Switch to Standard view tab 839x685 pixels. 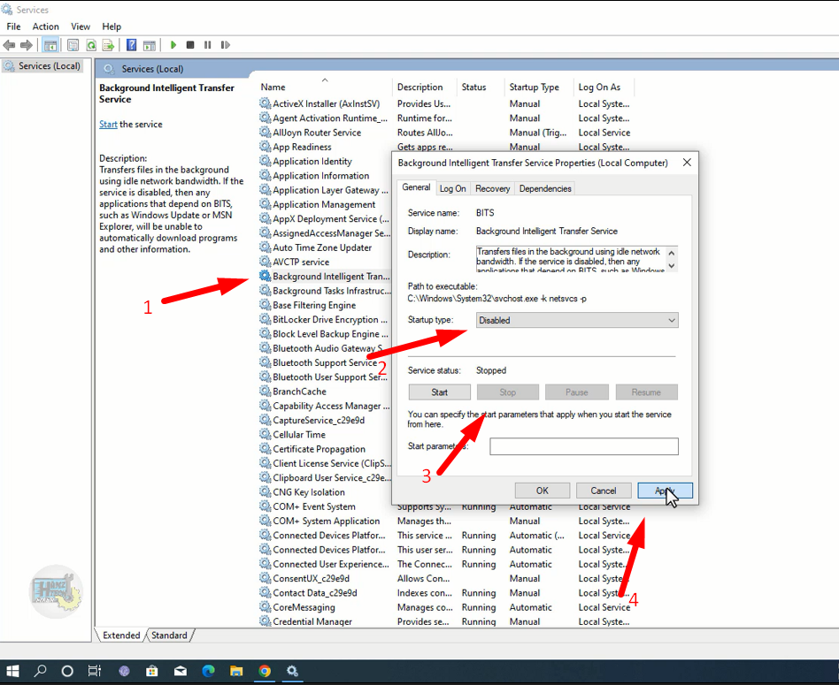[x=169, y=636]
